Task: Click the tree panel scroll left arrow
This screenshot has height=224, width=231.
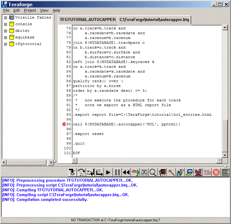Action: [4, 162]
